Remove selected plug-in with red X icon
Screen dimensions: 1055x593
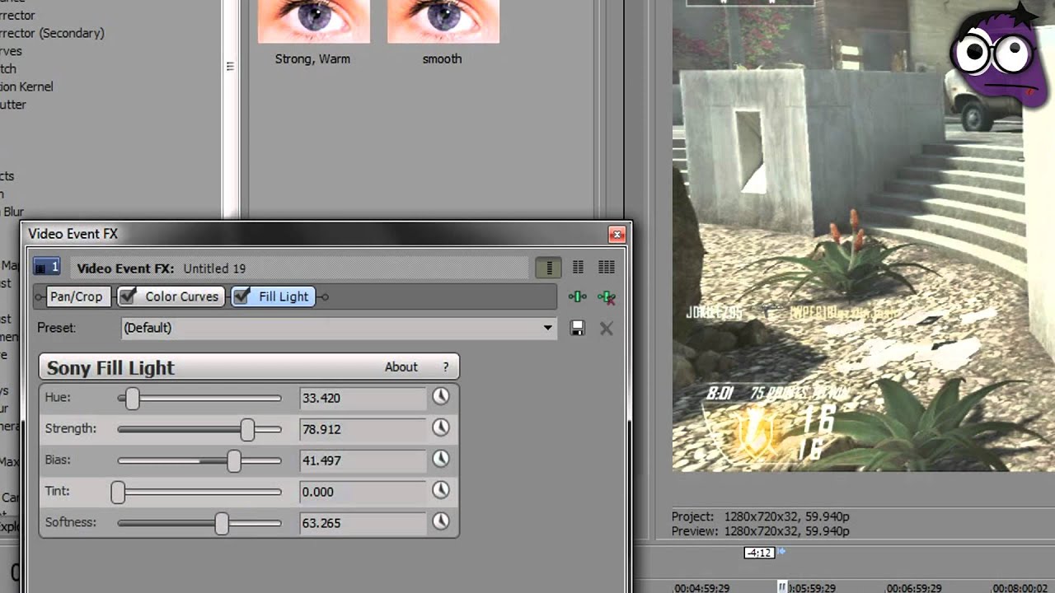[607, 297]
